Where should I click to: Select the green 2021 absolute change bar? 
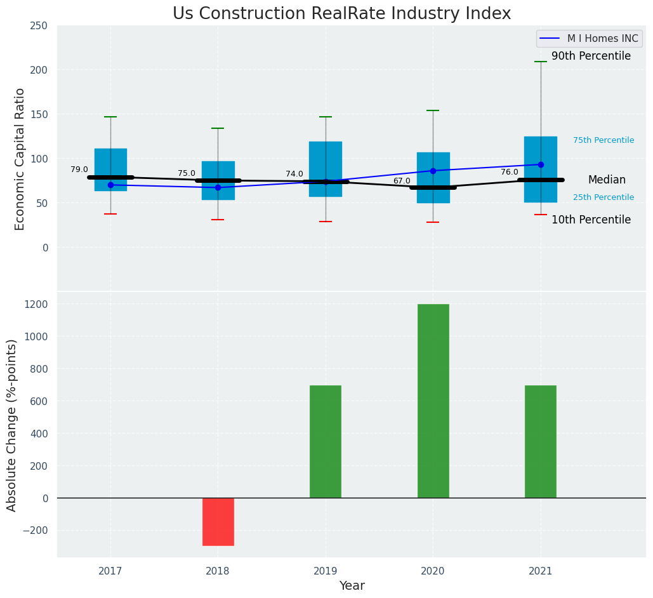click(x=540, y=441)
